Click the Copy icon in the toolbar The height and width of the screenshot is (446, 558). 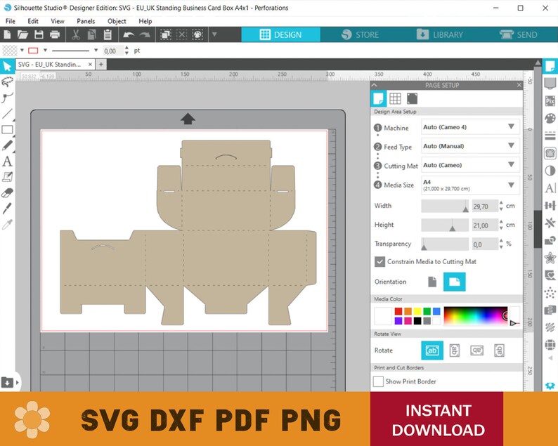[92, 34]
